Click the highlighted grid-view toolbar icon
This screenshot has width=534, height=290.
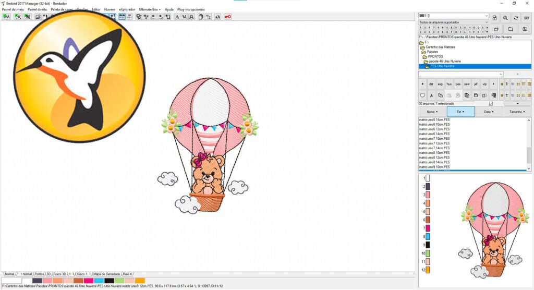click(122, 17)
